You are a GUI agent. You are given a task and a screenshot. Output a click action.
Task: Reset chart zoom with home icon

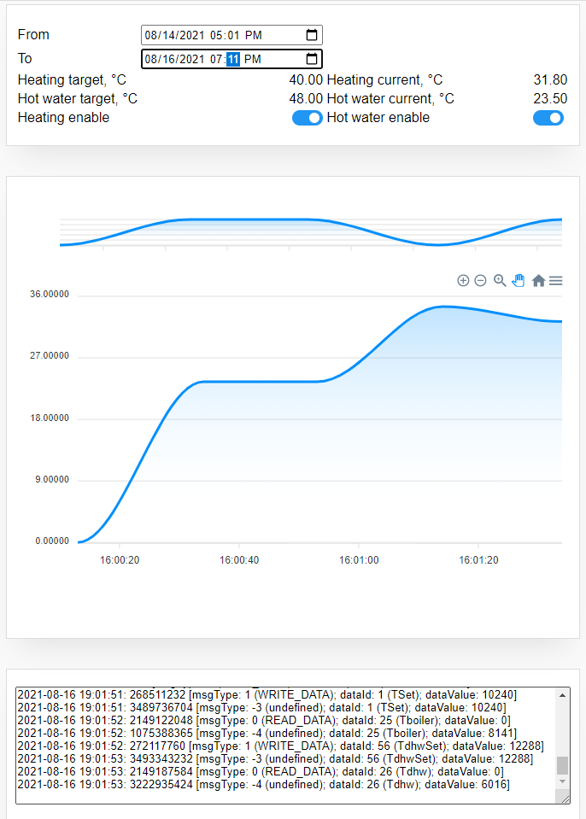coord(538,280)
